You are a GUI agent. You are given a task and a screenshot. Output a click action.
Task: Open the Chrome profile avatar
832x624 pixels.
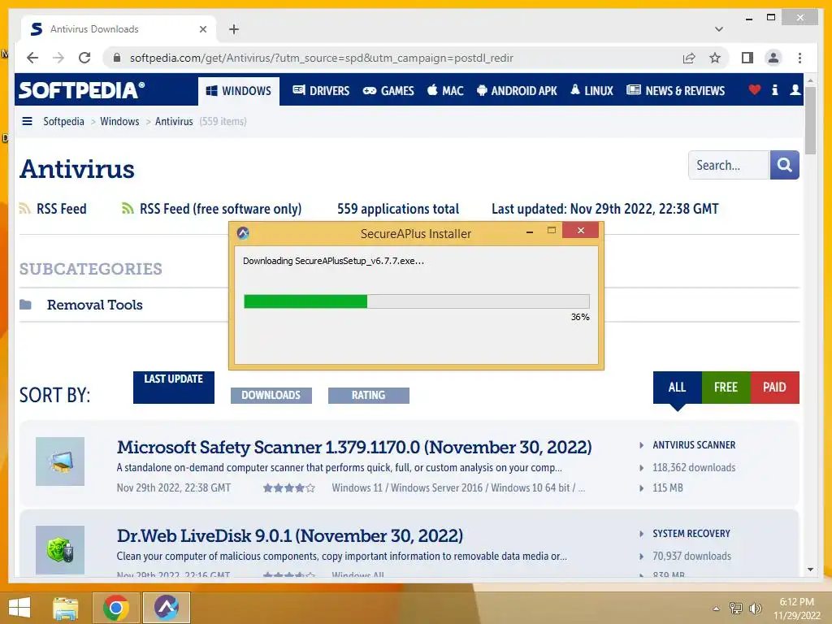773,58
